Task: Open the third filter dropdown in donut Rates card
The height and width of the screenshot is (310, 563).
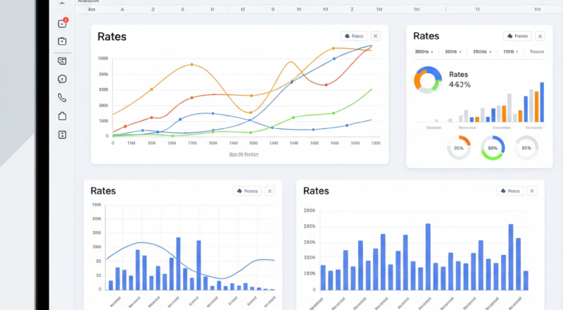Action: pos(482,52)
